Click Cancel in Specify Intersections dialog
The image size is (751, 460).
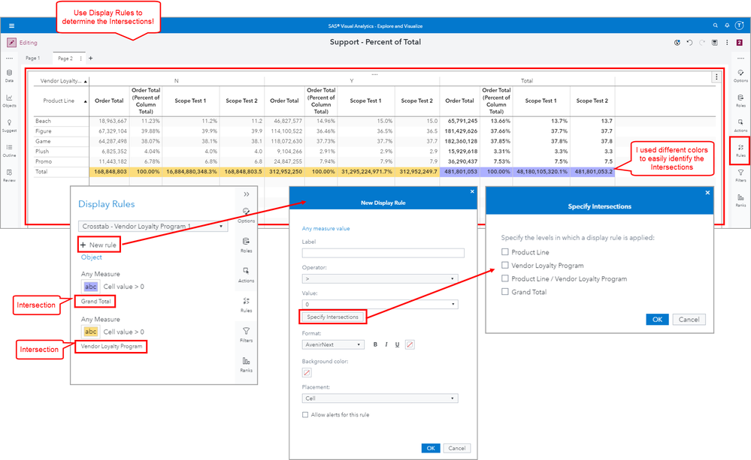click(x=689, y=320)
